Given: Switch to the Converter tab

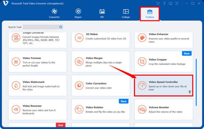Looking at the screenshot, I should point(54,14).
